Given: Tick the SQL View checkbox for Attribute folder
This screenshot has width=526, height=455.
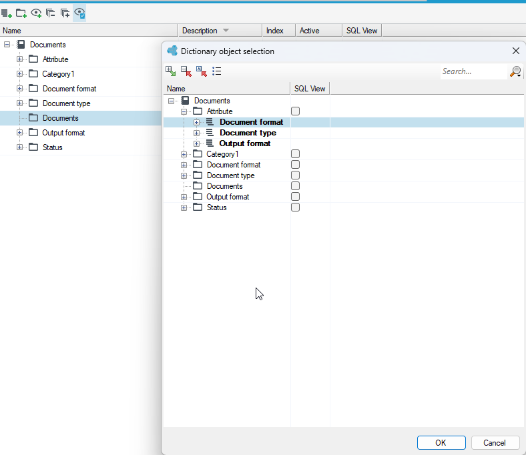Looking at the screenshot, I should tap(295, 111).
